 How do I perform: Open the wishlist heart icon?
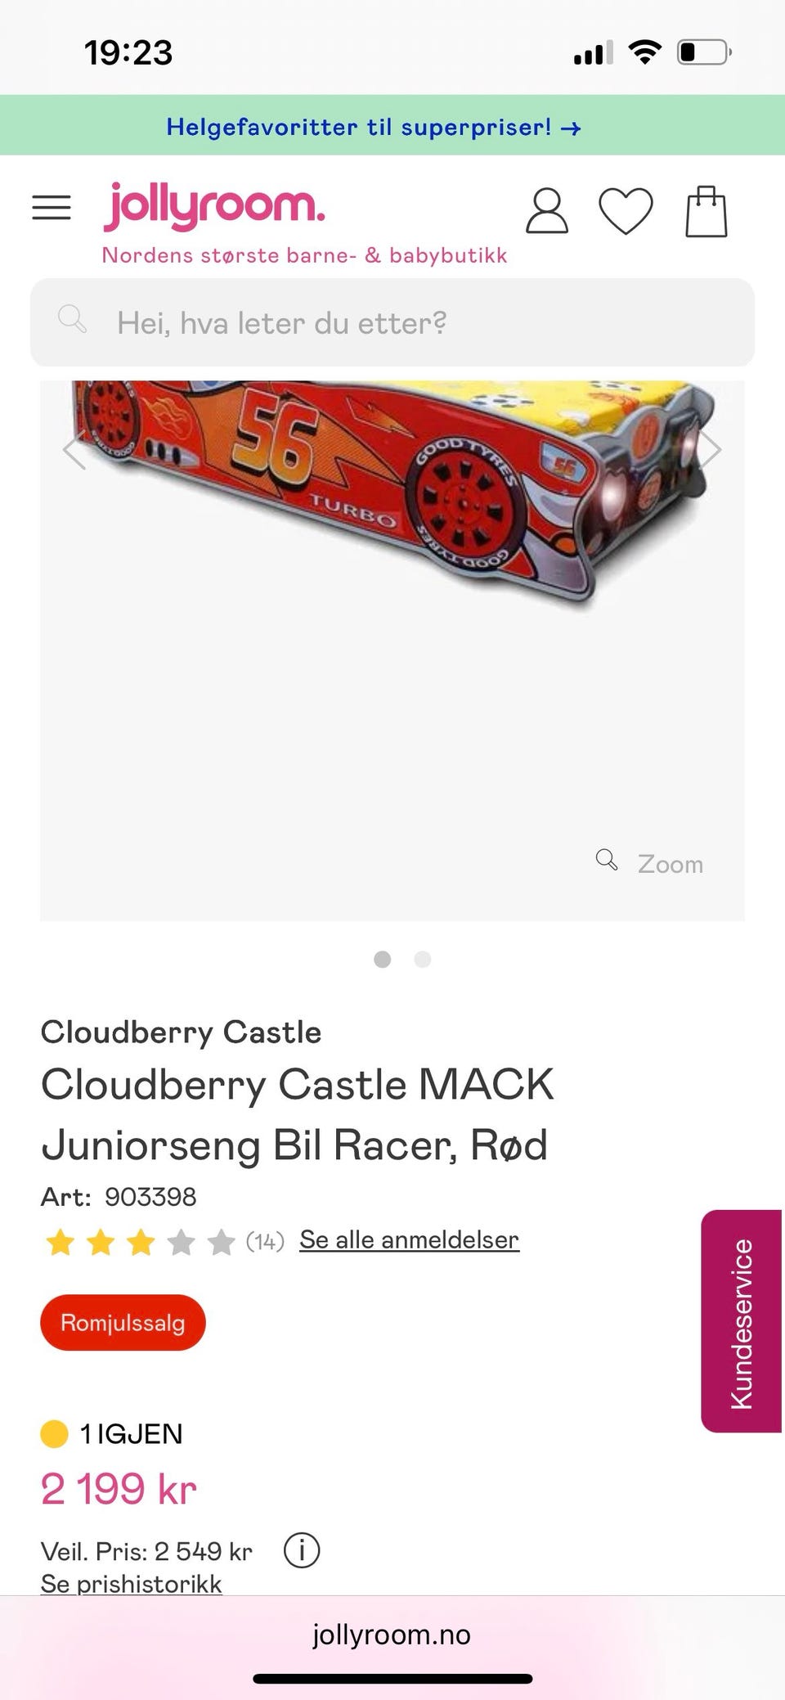coord(626,211)
